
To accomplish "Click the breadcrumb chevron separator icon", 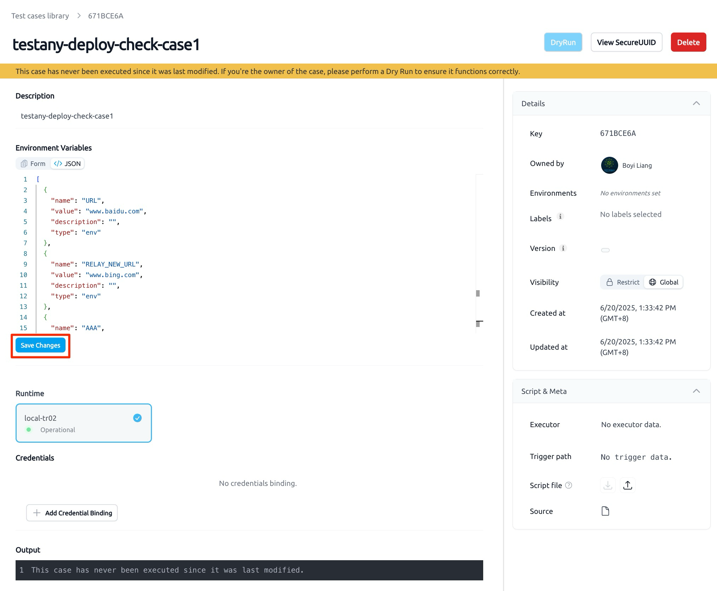I will 79,16.
